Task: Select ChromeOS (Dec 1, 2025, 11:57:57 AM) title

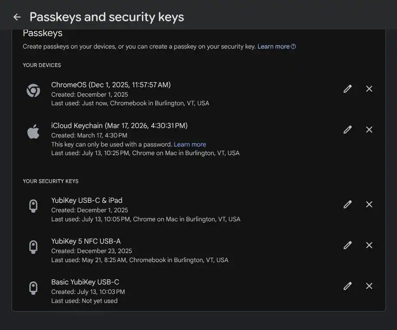Action: (111, 85)
